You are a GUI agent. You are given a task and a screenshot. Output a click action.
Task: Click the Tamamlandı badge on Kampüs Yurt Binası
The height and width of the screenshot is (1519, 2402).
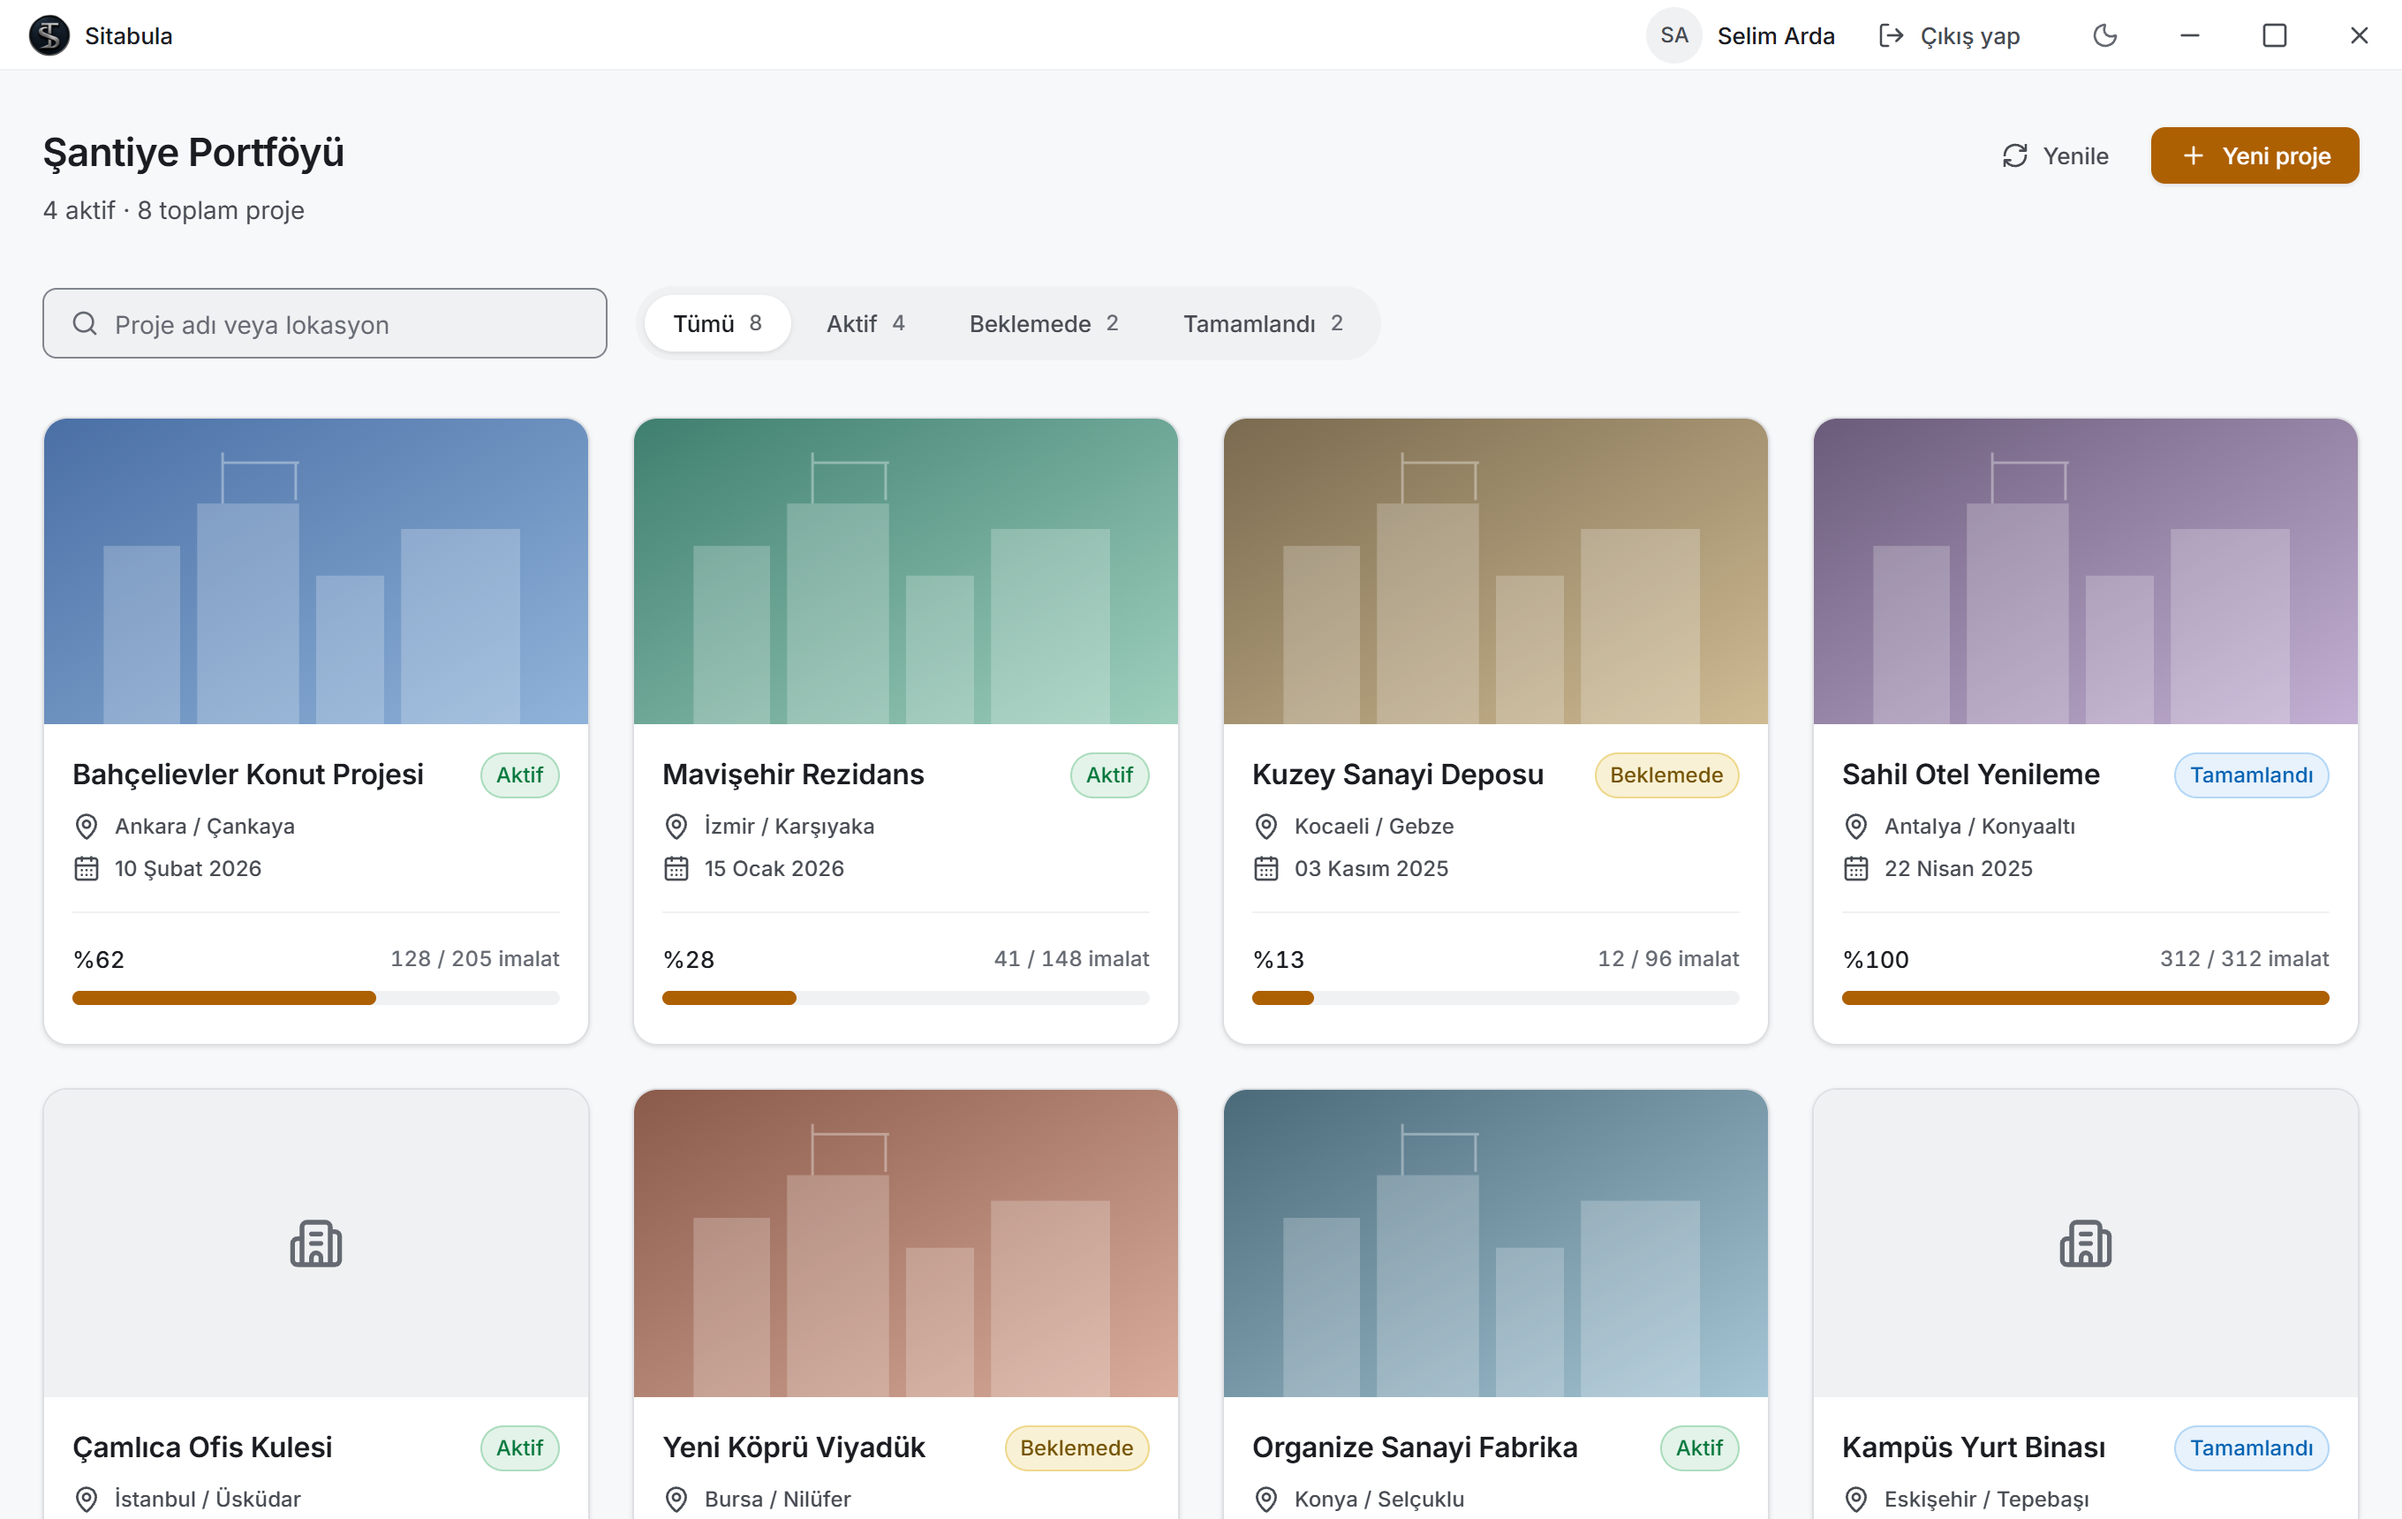tap(2251, 1447)
